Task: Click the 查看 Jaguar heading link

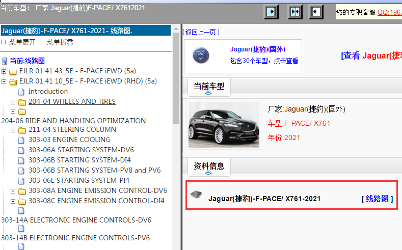Action: (x=371, y=55)
